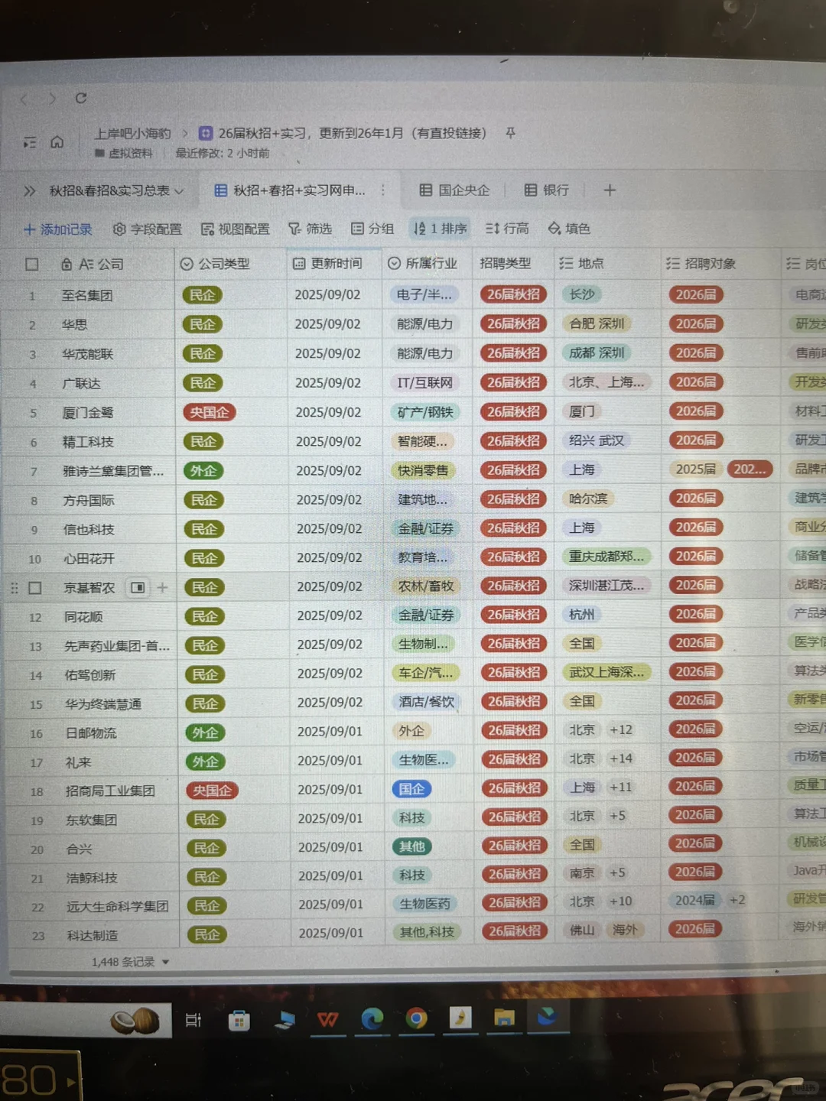826x1101 pixels.
Task: Click the 其他 industry tag on 合兴 row
Action: tap(412, 847)
